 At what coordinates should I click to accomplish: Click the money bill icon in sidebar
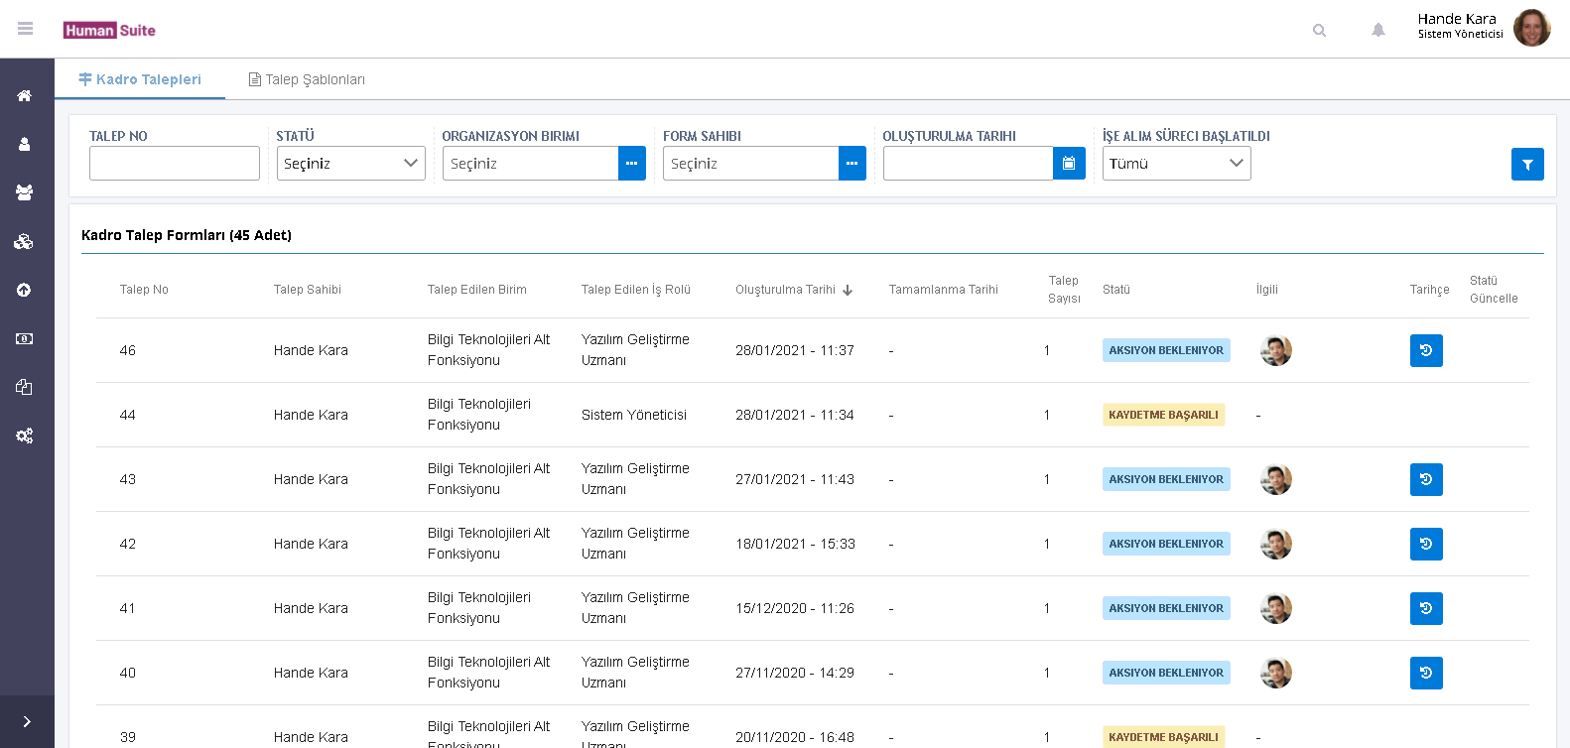25,338
